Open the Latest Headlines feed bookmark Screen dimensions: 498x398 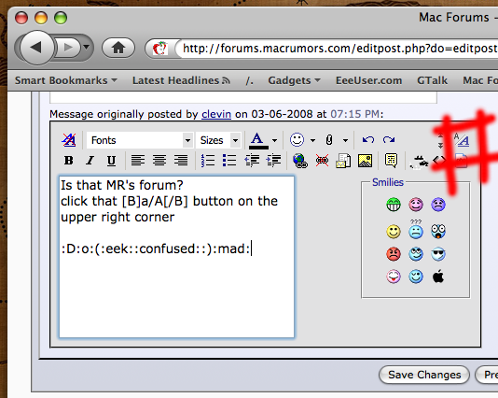pyautogui.click(x=181, y=80)
